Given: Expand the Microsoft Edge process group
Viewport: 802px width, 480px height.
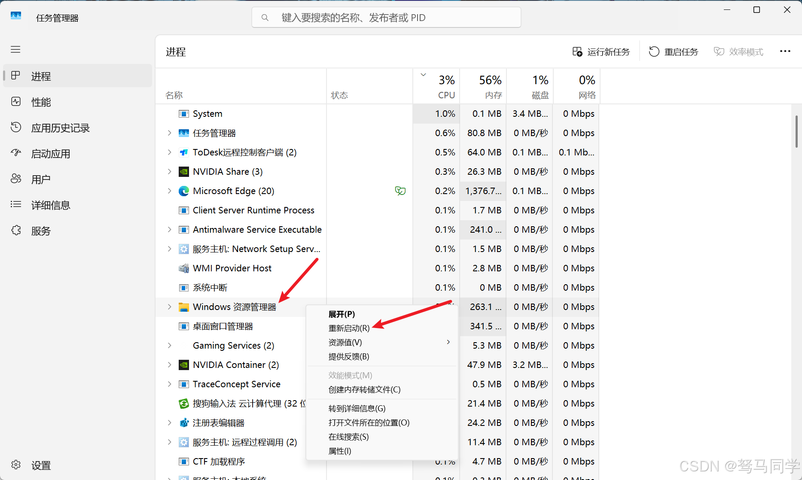Looking at the screenshot, I should [169, 191].
